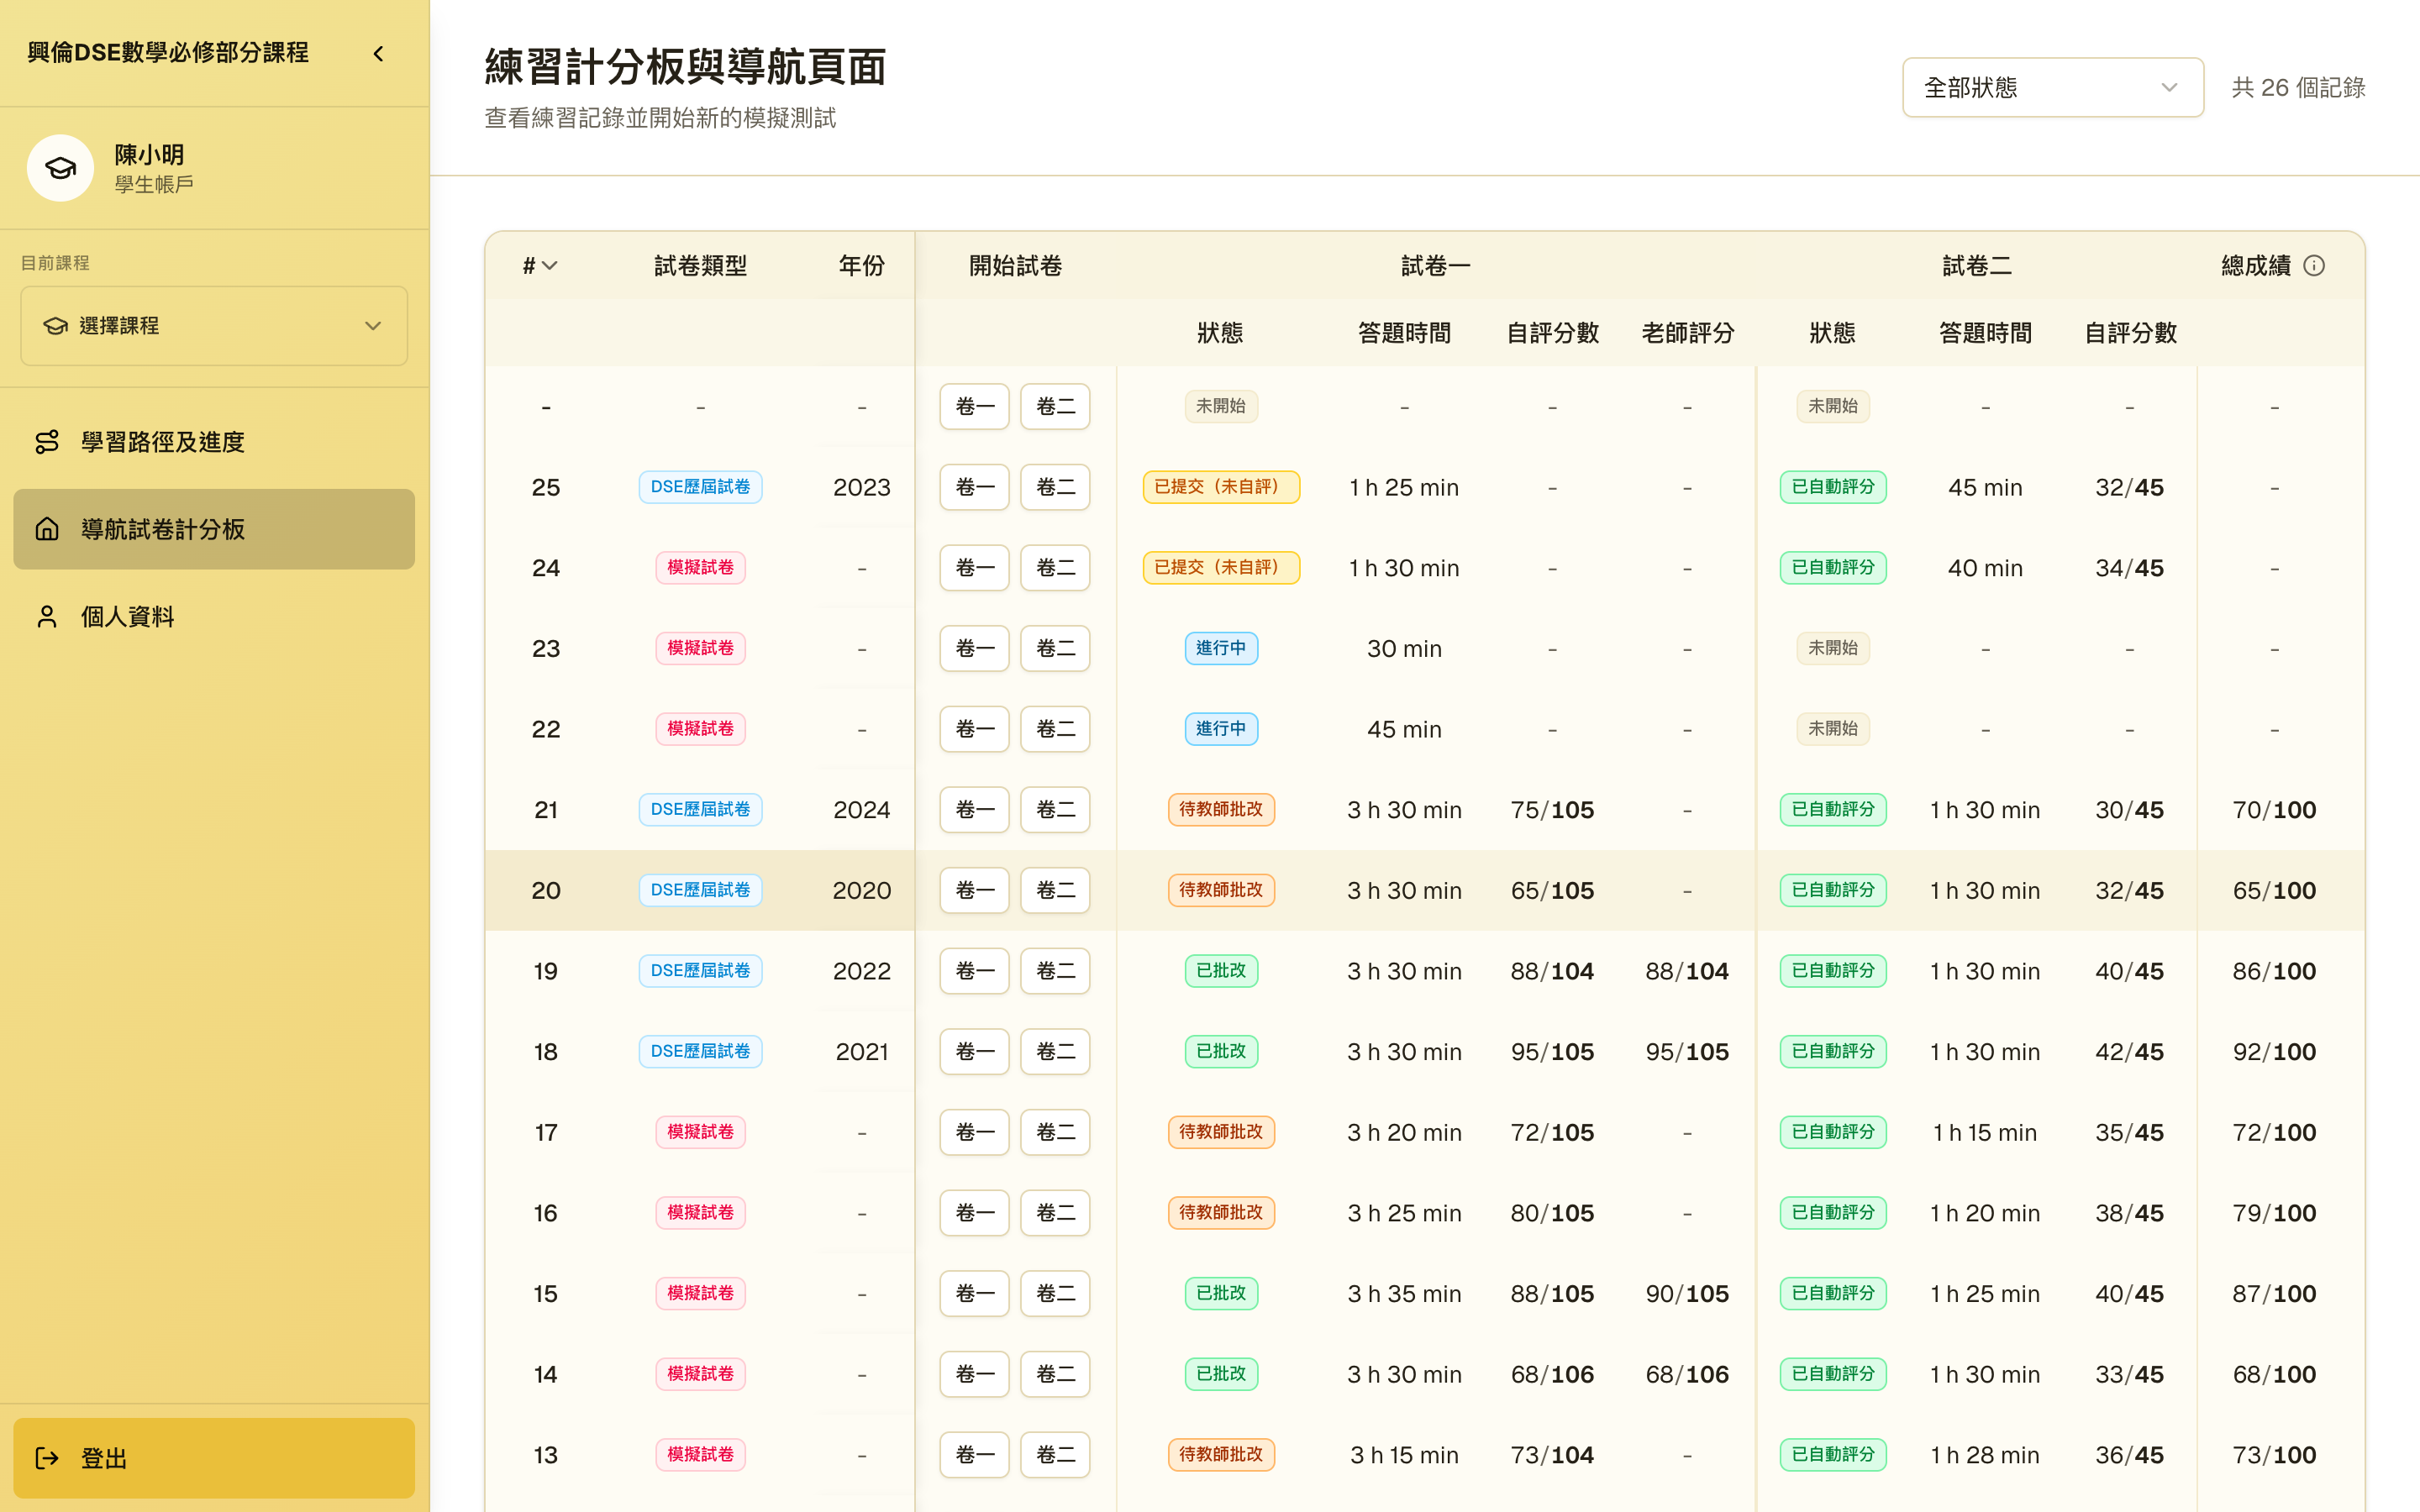Click the cap icon in 選擇課程 box
The image size is (2420, 1512).
[x=55, y=326]
